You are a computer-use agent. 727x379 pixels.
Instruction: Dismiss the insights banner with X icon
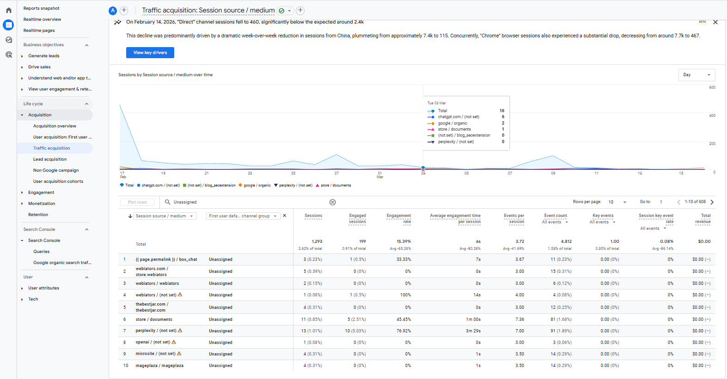pos(715,22)
